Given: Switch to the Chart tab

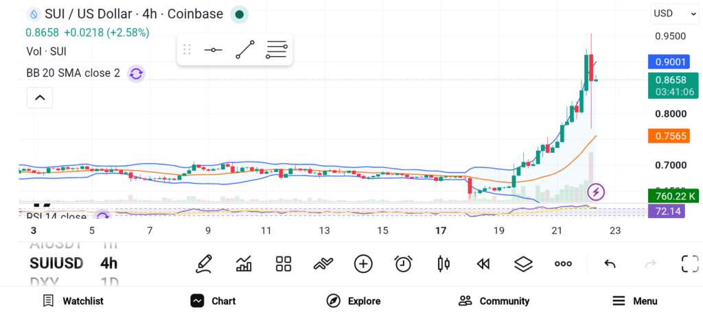Looking at the screenshot, I should coord(213,301).
